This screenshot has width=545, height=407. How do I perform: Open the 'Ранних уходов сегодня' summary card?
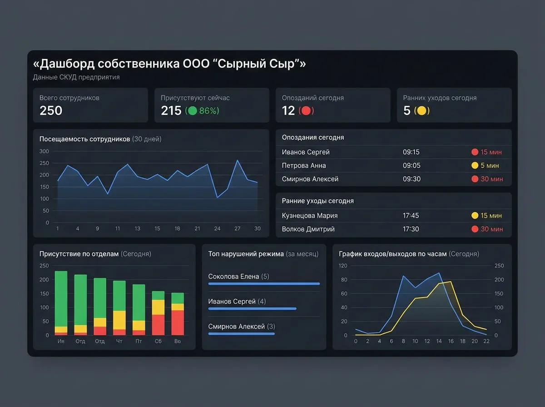(454, 105)
